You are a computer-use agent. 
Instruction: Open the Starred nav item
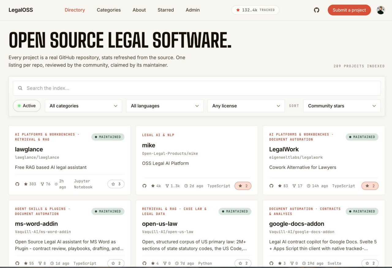[166, 10]
